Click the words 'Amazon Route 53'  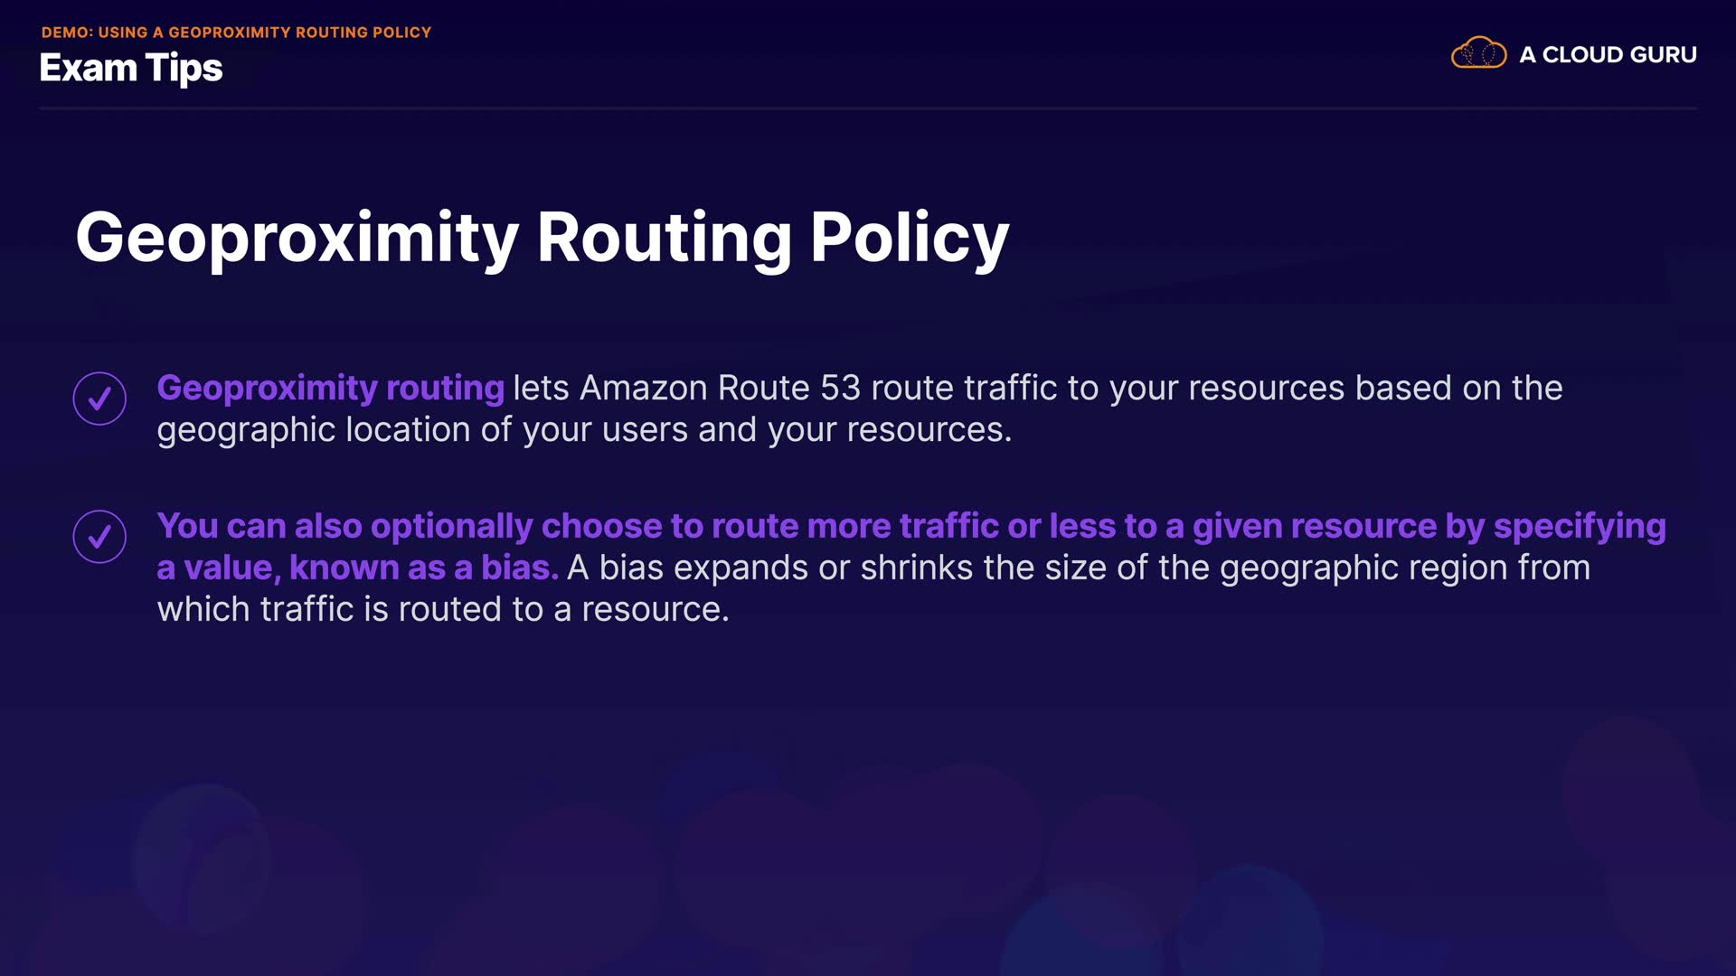point(720,388)
